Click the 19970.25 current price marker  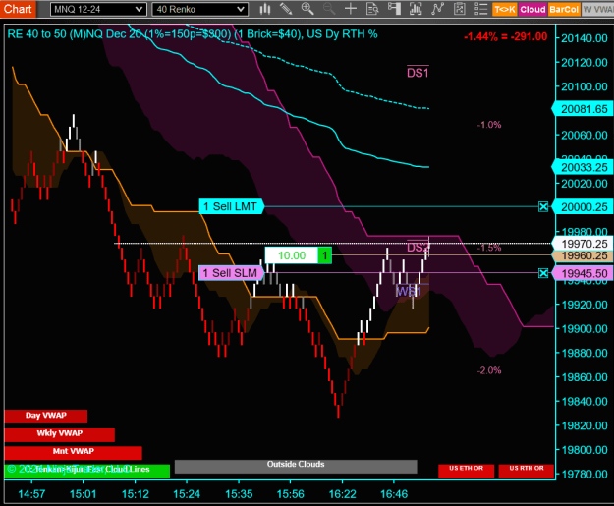point(583,244)
